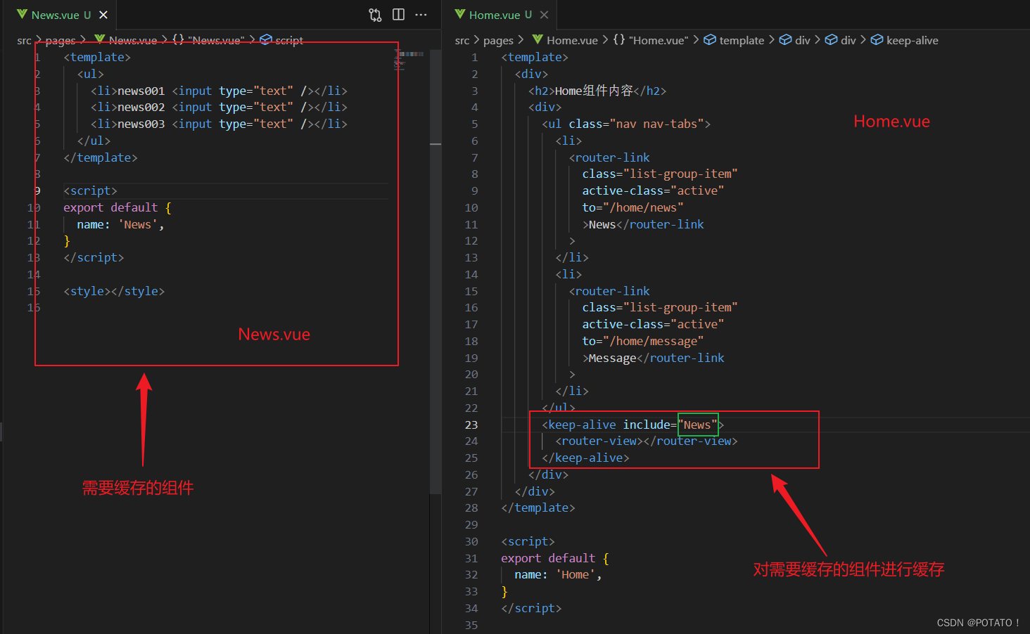Image resolution: width=1030 pixels, height=634 pixels.
Task: Click '<style></style>' line in News.vue
Action: (114, 291)
